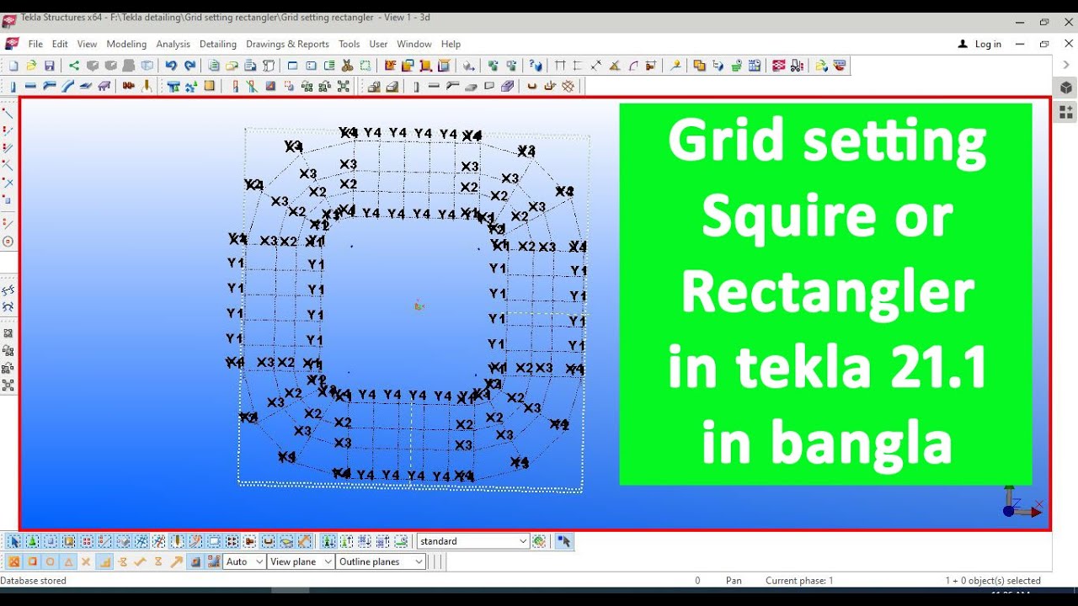This screenshot has height=606, width=1078.
Task: Click the circle point icon in left sidebar
Action: point(8,241)
